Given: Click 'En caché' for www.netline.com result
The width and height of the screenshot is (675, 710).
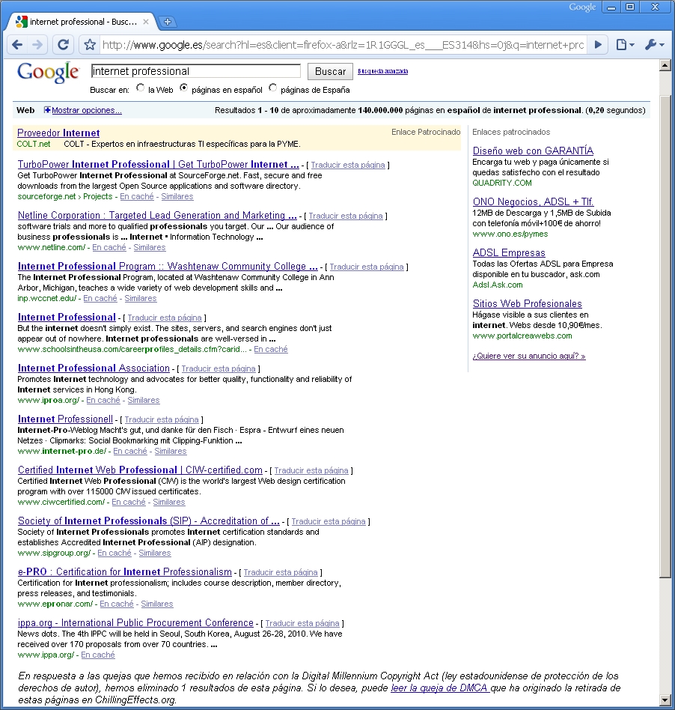Looking at the screenshot, I should pyautogui.click(x=109, y=247).
